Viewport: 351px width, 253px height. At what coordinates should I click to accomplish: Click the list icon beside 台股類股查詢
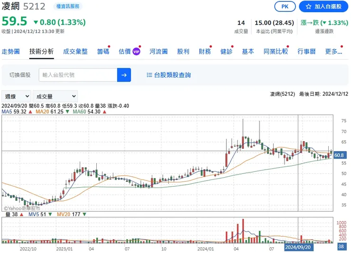149,75
